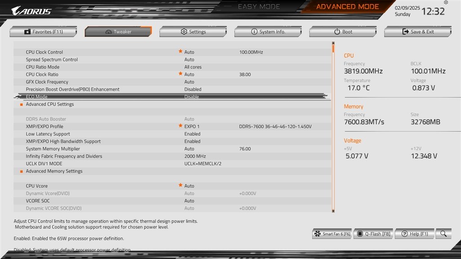Screen dimensions: 461x259
Task: Click the 17.0 °C temperature reading
Action: coord(359,88)
